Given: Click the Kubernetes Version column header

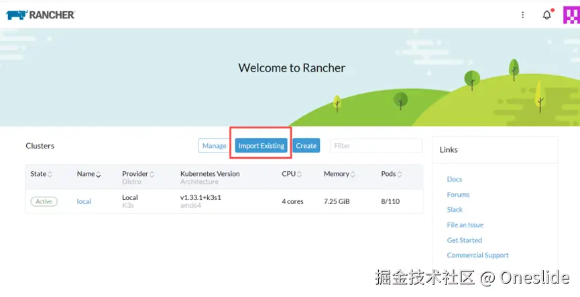Looking at the screenshot, I should click(210, 174).
